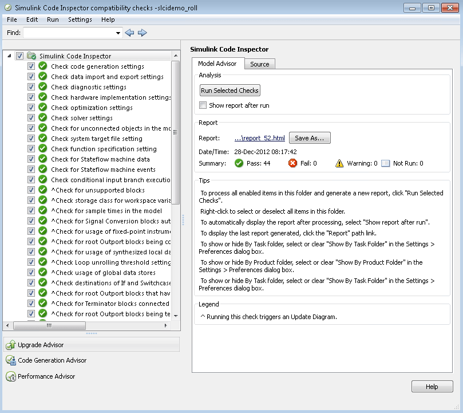Click the Code Generation Advisor icon
Viewport: 463px width, 413px height.
[10, 360]
